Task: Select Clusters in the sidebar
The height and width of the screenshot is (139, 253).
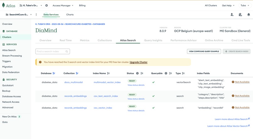Action: pyautogui.click(x=16, y=37)
